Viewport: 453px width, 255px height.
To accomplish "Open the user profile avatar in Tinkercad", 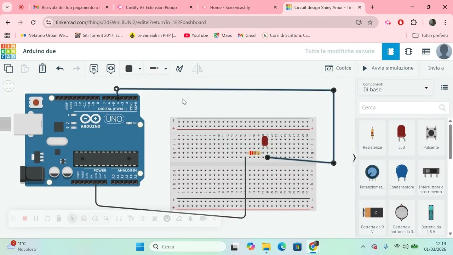I will [444, 51].
